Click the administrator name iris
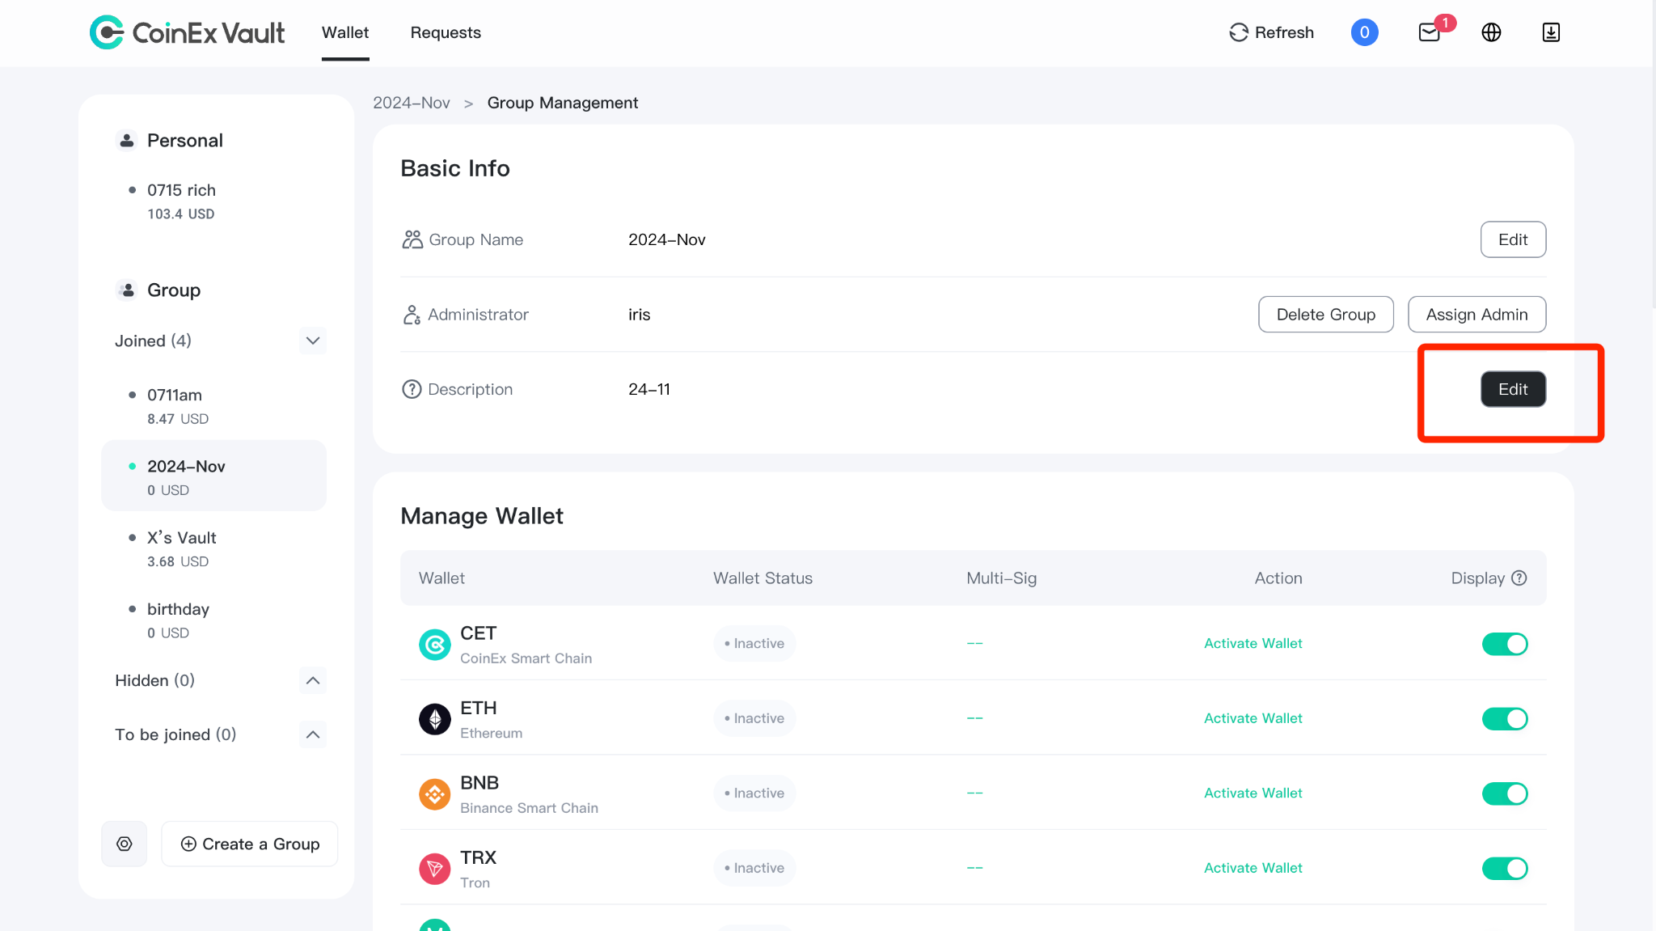This screenshot has width=1656, height=931. pos(639,315)
